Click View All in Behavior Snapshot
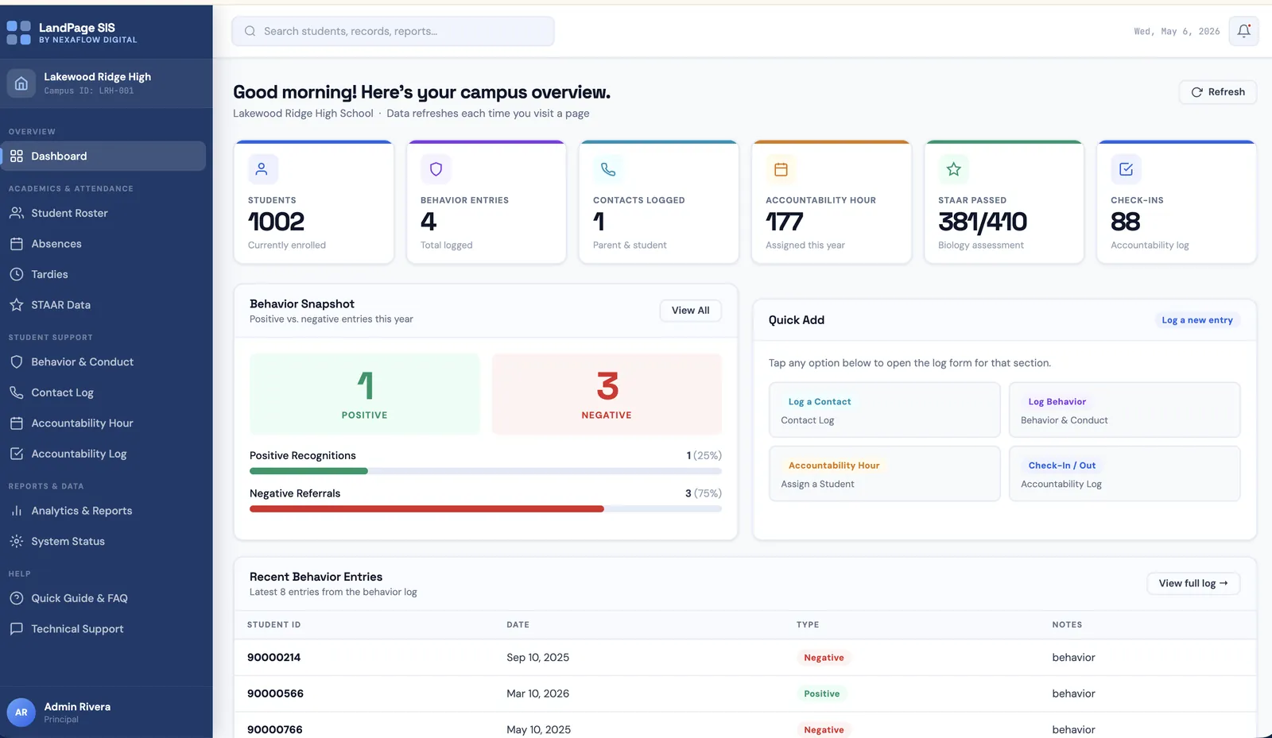Screen dimensions: 1272x738 [x=691, y=311]
